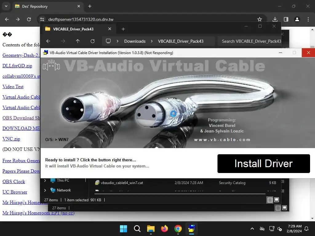Go up one folder in File Explorer
This screenshot has width=315, height=236.
[78, 41]
